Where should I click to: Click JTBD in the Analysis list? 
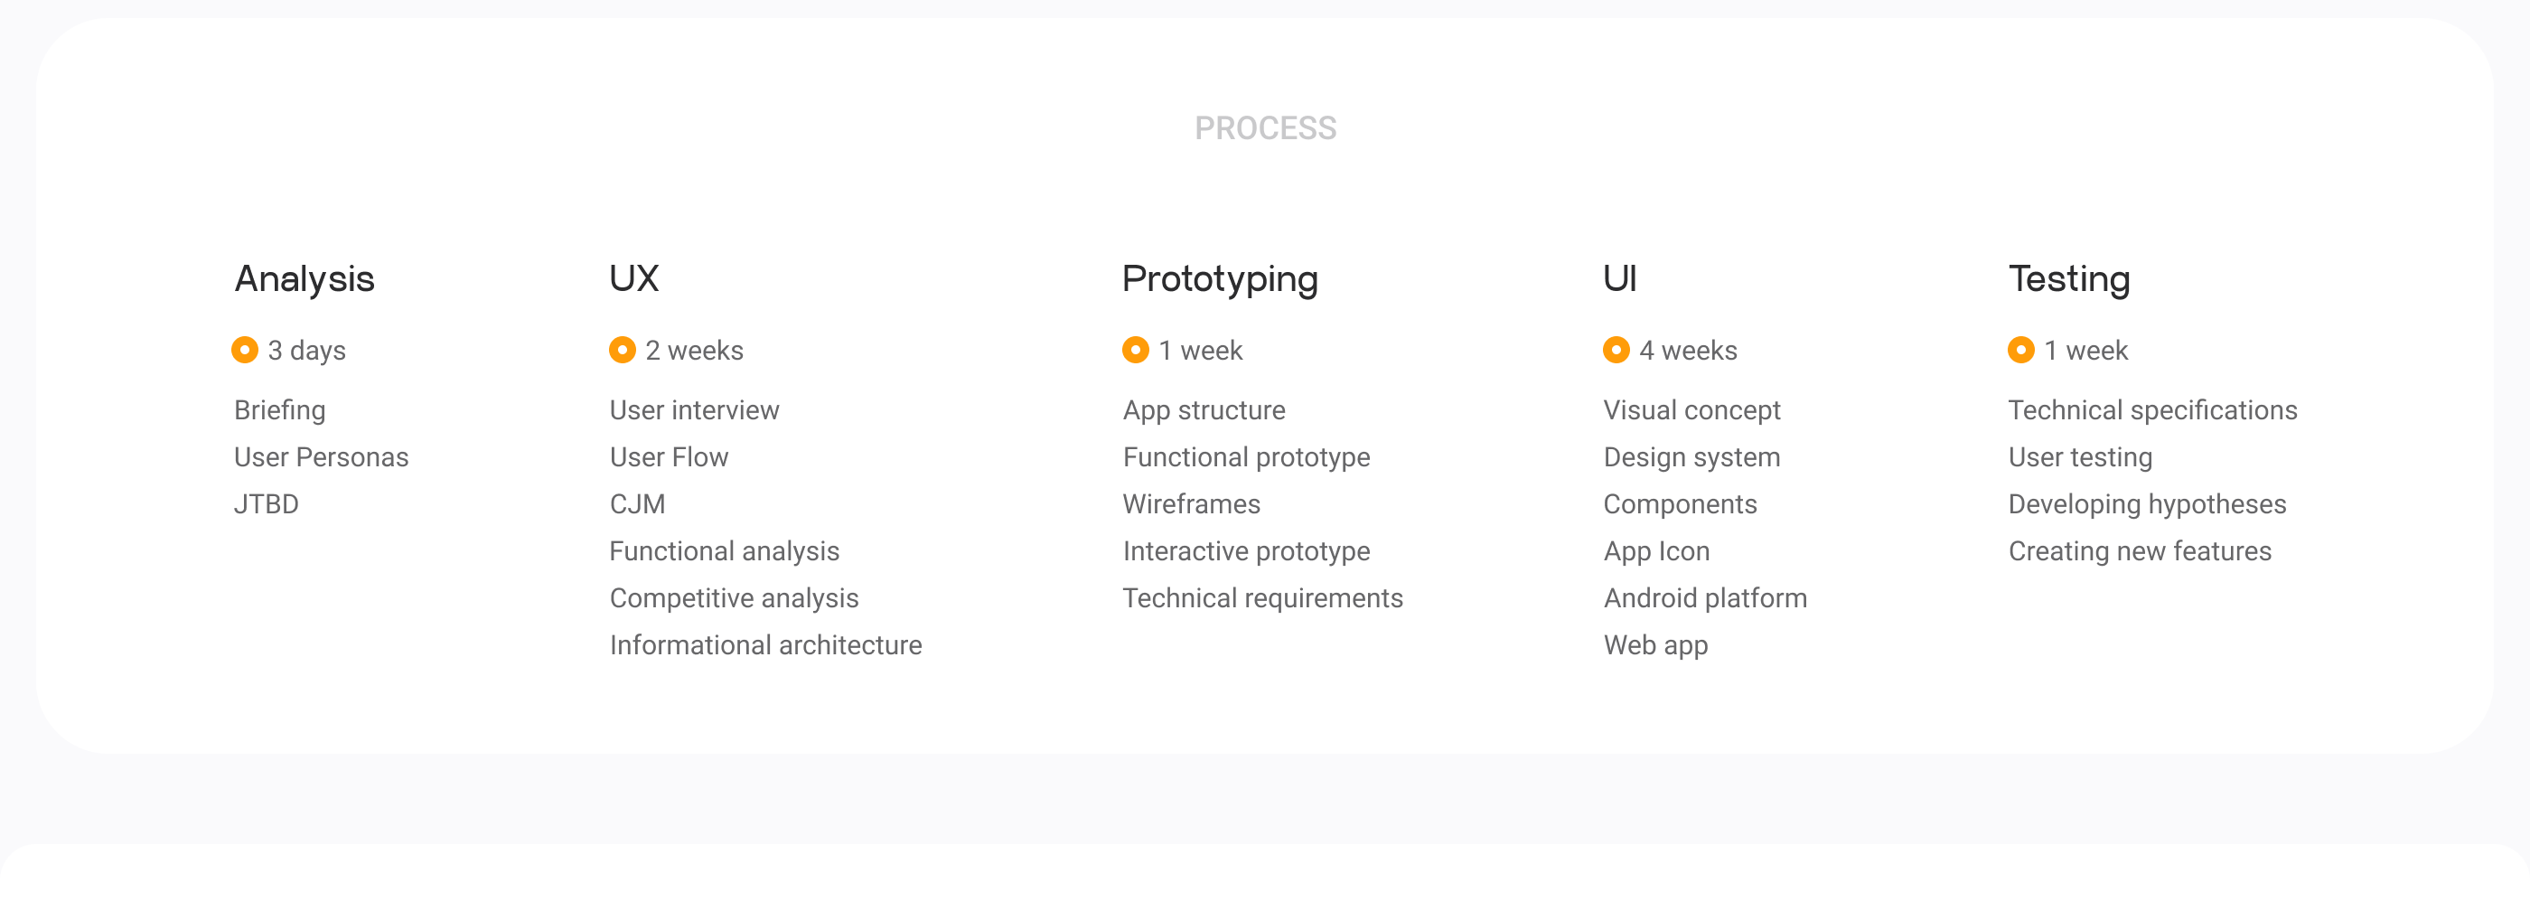pos(267,504)
